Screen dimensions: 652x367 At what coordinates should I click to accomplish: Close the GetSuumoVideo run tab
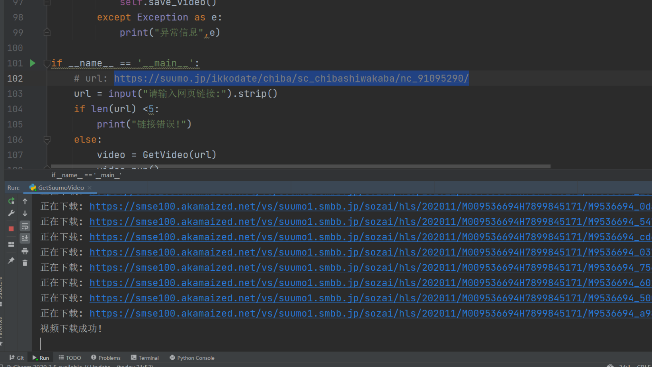[90, 187]
